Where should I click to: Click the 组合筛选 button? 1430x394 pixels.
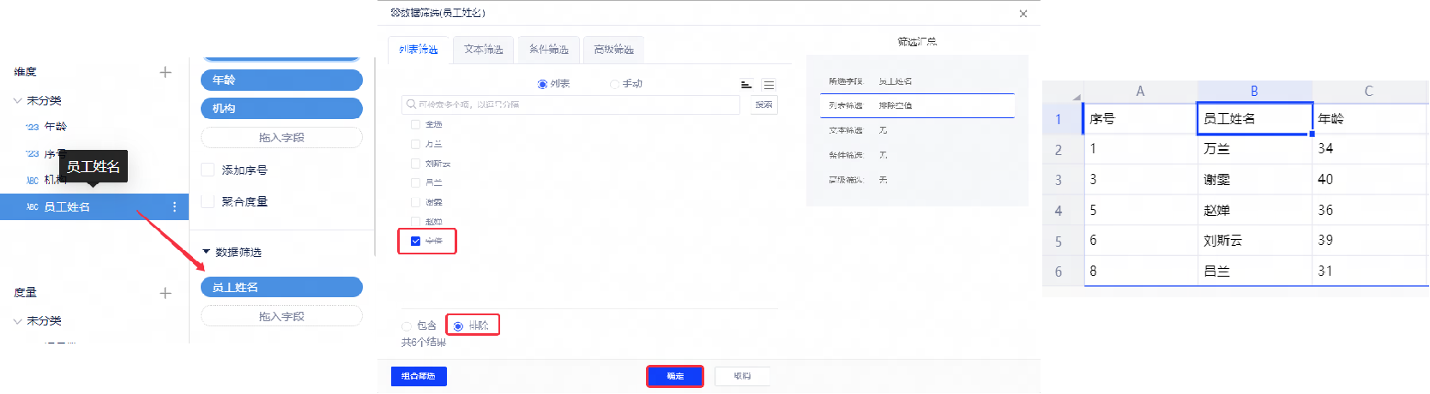tap(419, 376)
